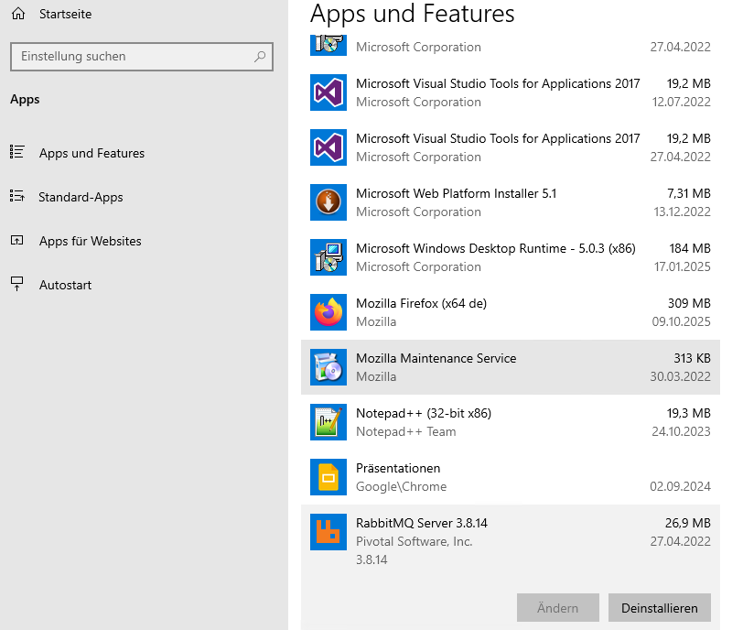Image resolution: width=743 pixels, height=630 pixels.
Task: Click the greyed Ändern button
Action: coord(558,608)
